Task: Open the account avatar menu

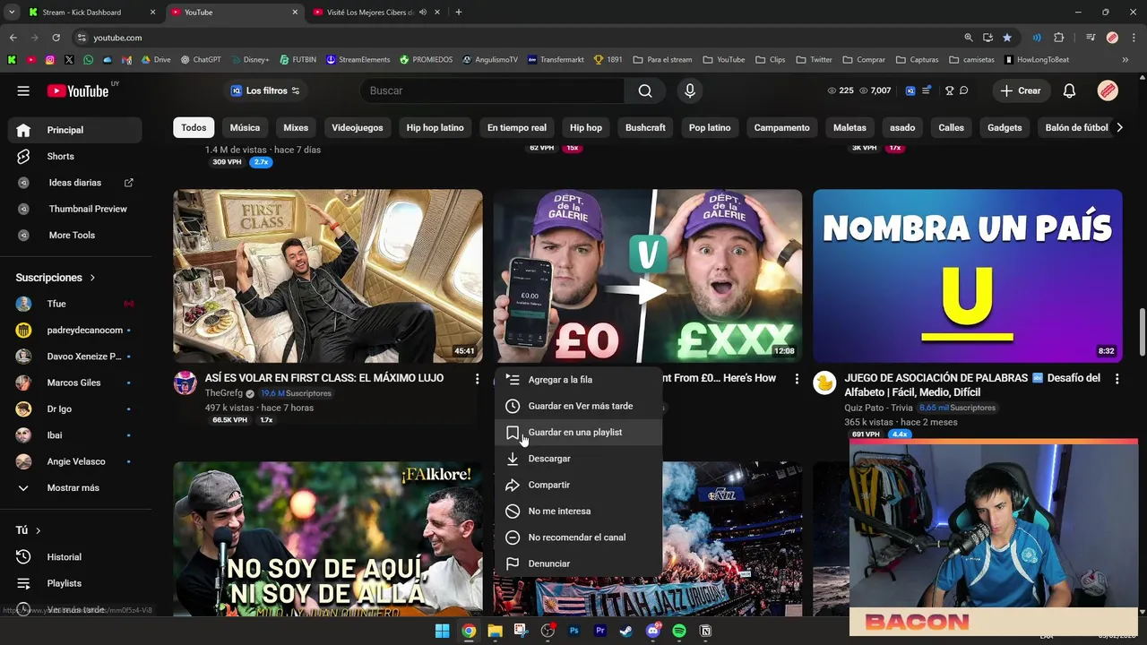Action: tap(1108, 90)
